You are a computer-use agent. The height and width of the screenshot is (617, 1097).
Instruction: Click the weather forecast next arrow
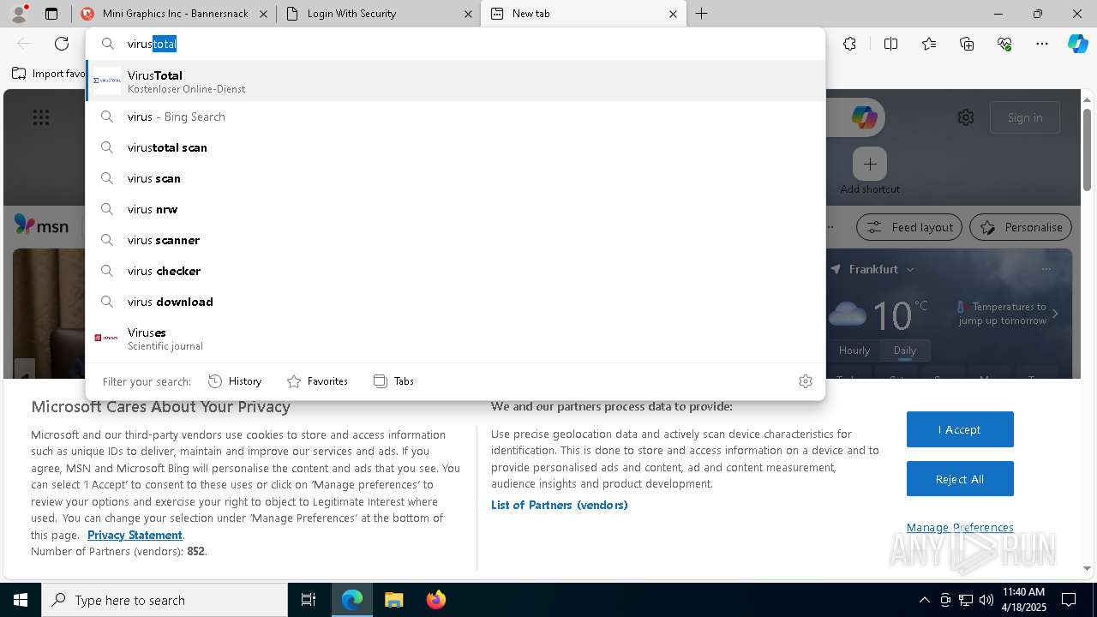[1055, 314]
